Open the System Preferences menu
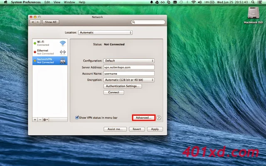 (x=26, y=2)
